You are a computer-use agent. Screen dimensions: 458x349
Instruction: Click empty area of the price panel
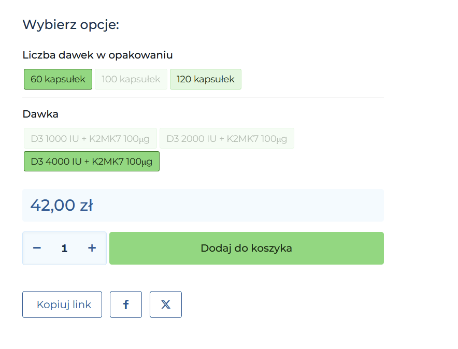pyautogui.click(x=249, y=206)
